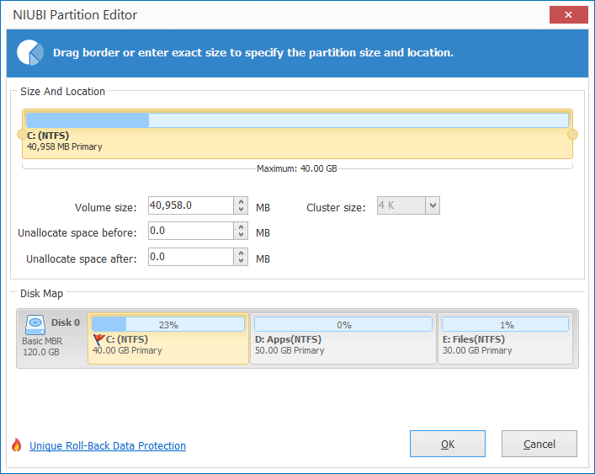Screen dimensions: 595x474
Task: Click the 0% usage bar of the D: partition
Action: (343, 324)
